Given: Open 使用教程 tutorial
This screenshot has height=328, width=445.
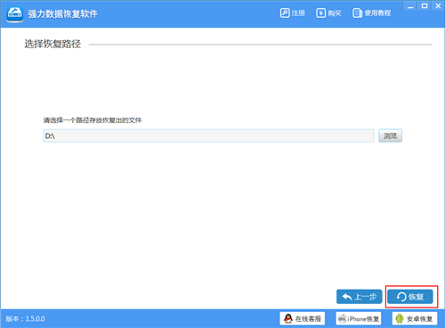Looking at the screenshot, I should point(372,13).
